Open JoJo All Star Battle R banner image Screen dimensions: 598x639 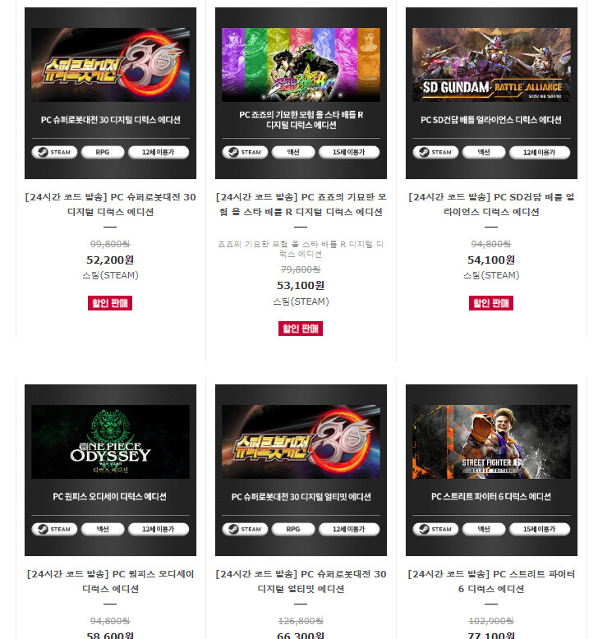(x=301, y=64)
